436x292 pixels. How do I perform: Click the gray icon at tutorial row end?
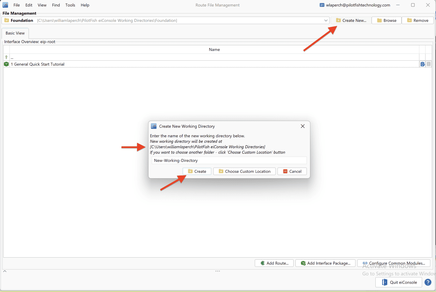click(429, 64)
